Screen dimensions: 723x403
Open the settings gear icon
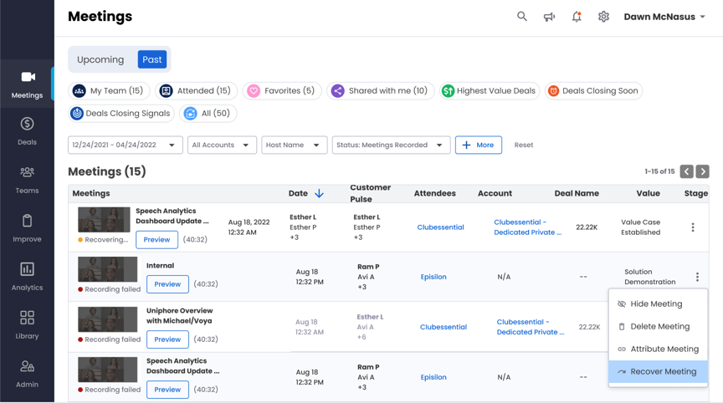tap(603, 17)
